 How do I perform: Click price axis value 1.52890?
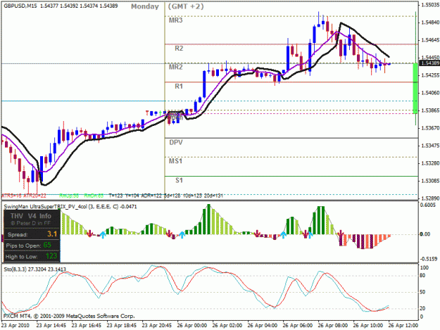point(430,198)
